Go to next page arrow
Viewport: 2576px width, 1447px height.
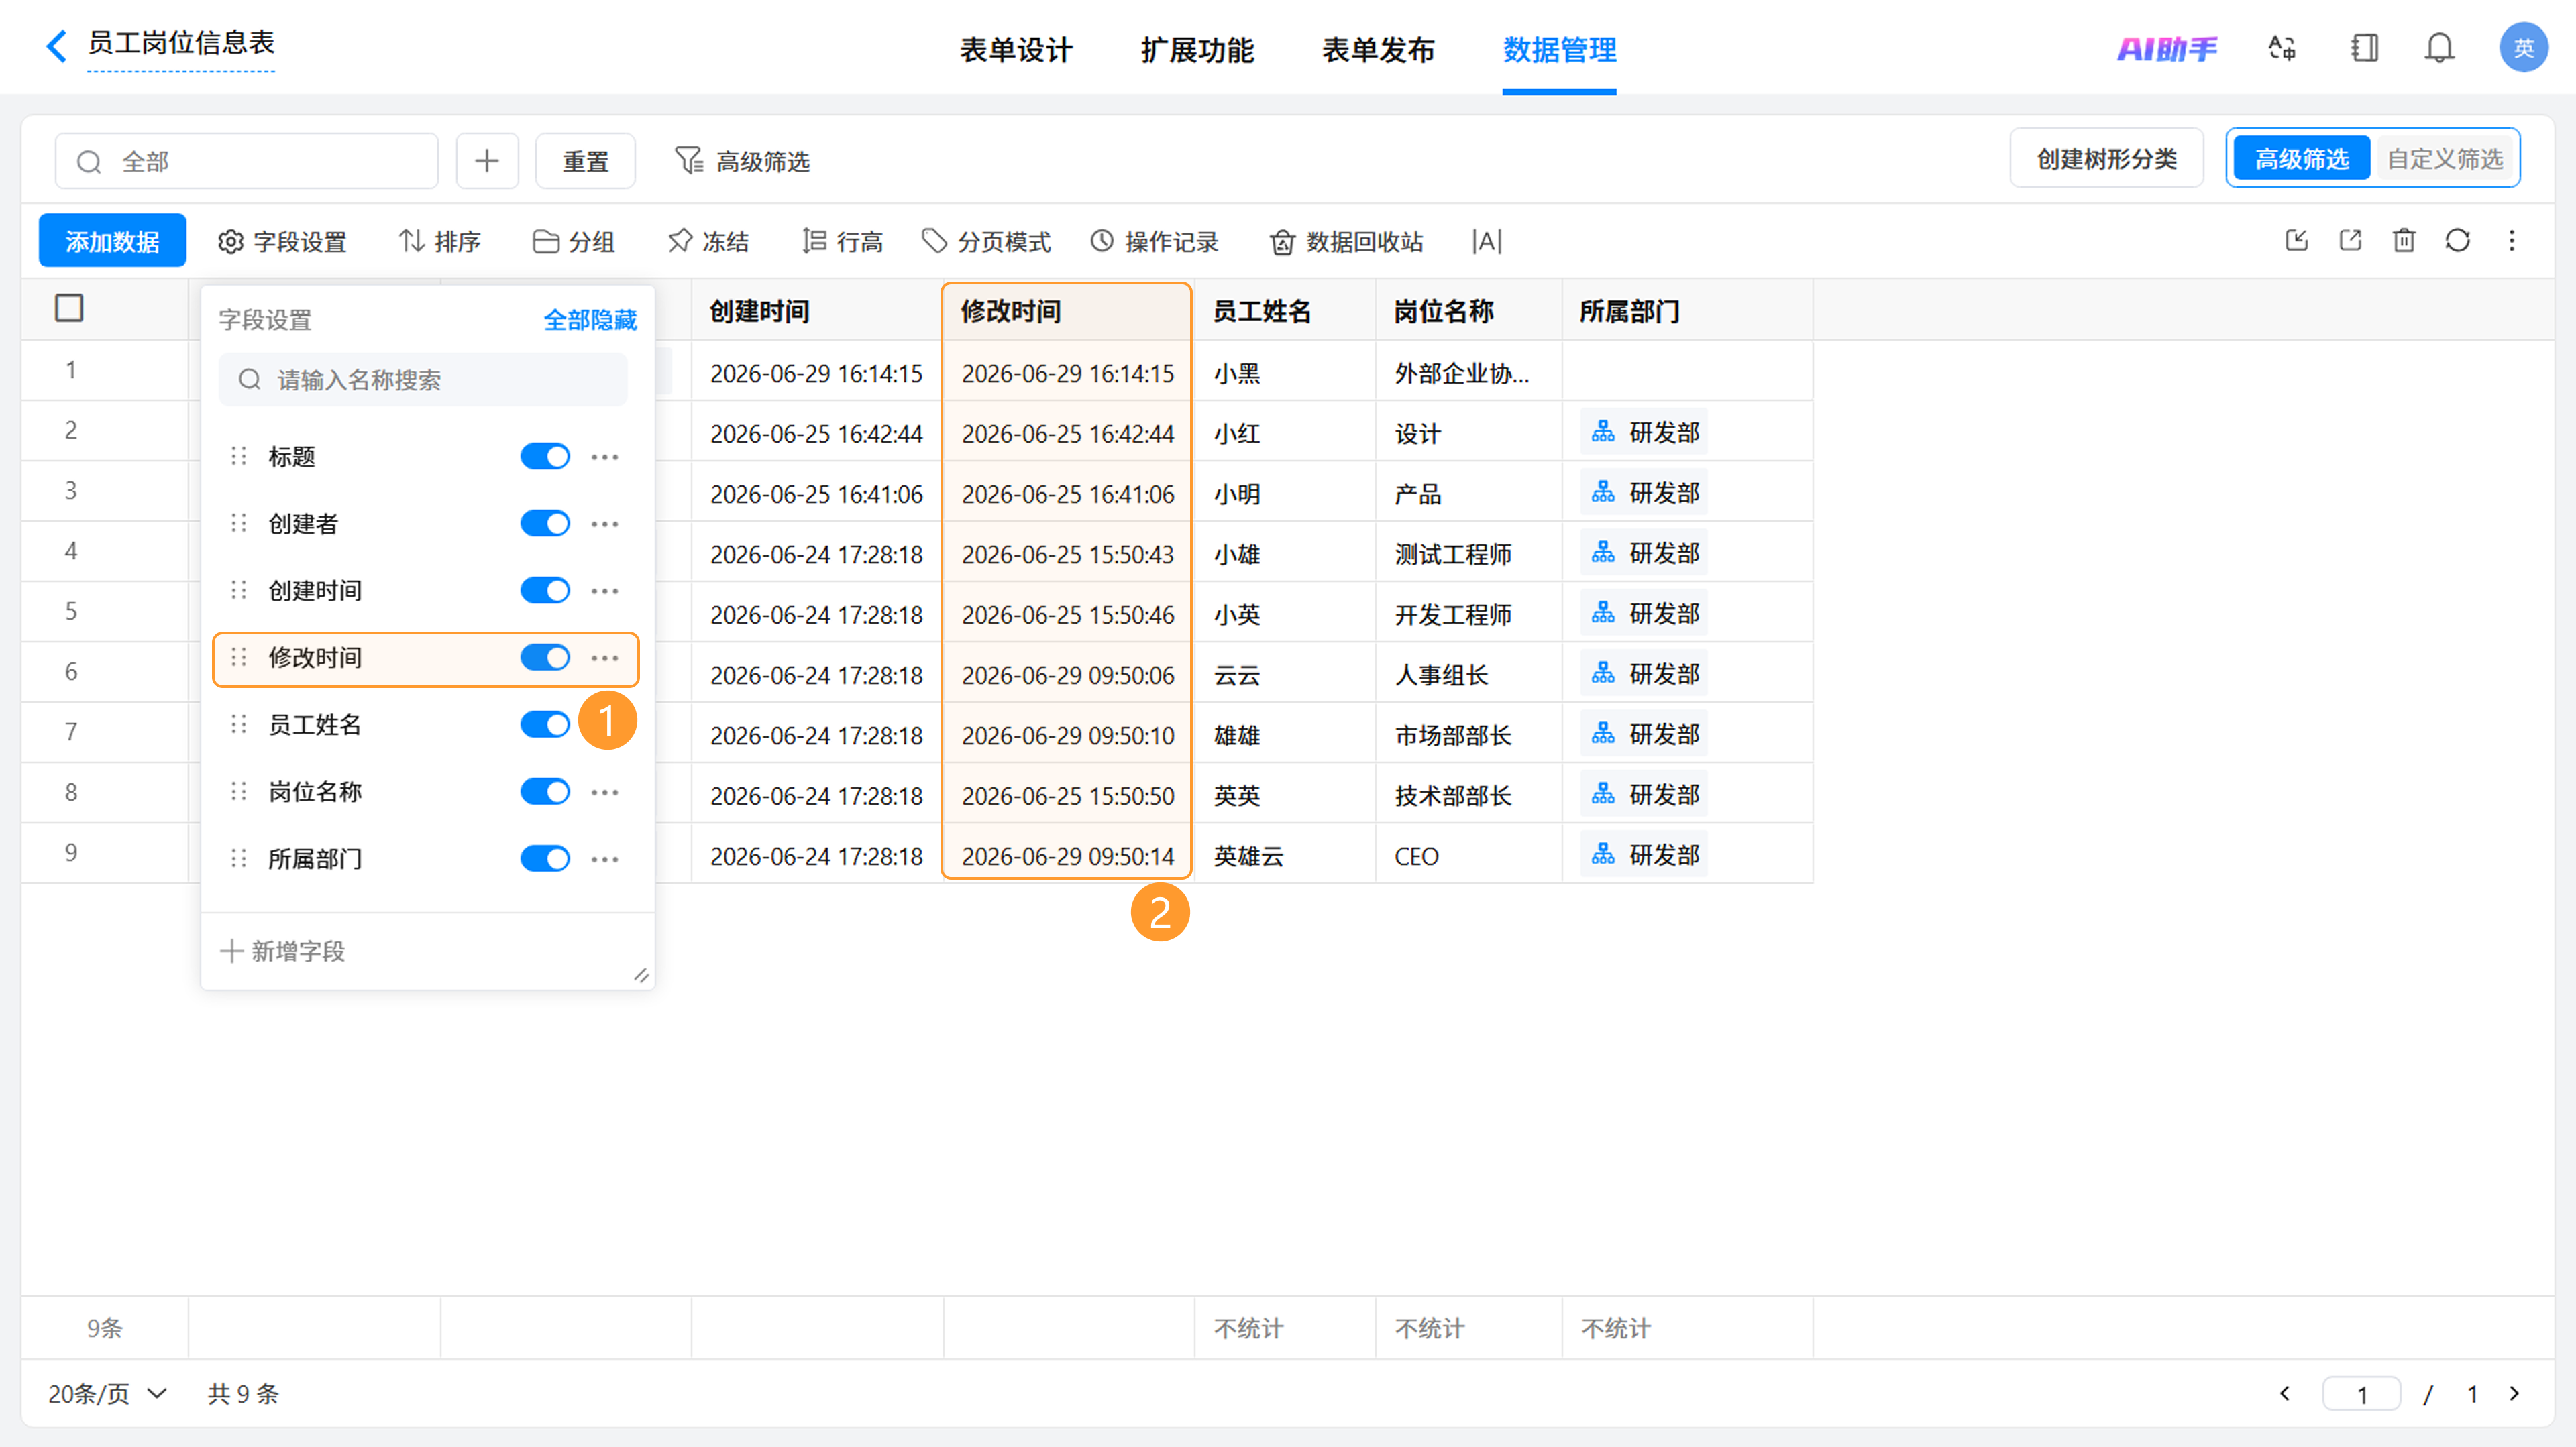point(2515,1393)
